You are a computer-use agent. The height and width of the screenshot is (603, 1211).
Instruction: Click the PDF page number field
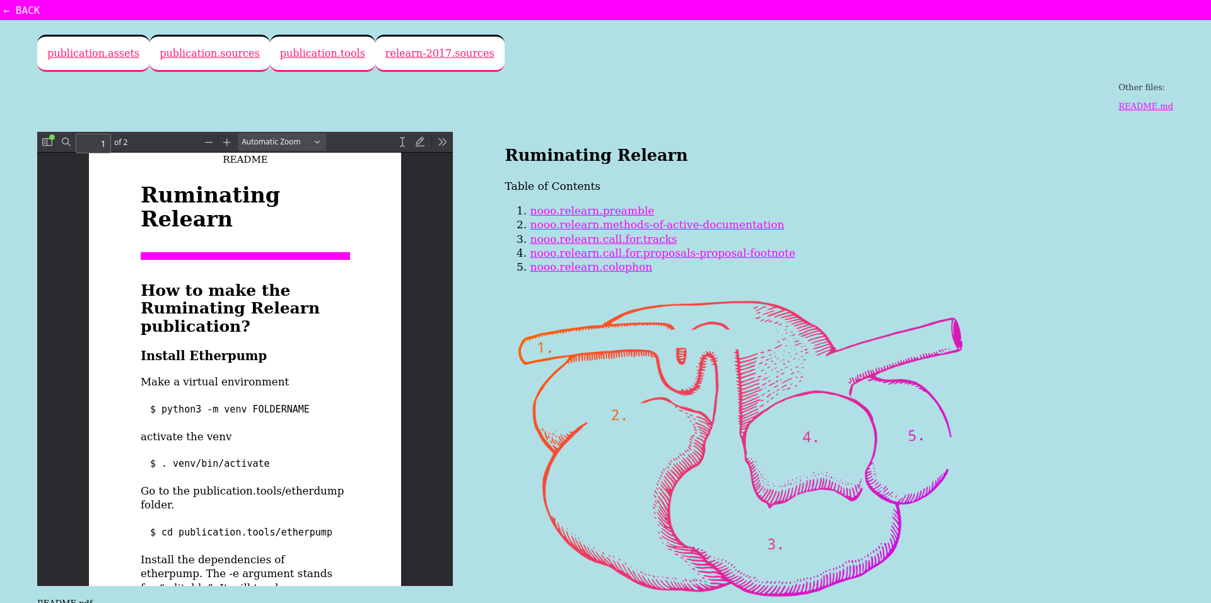[93, 143]
